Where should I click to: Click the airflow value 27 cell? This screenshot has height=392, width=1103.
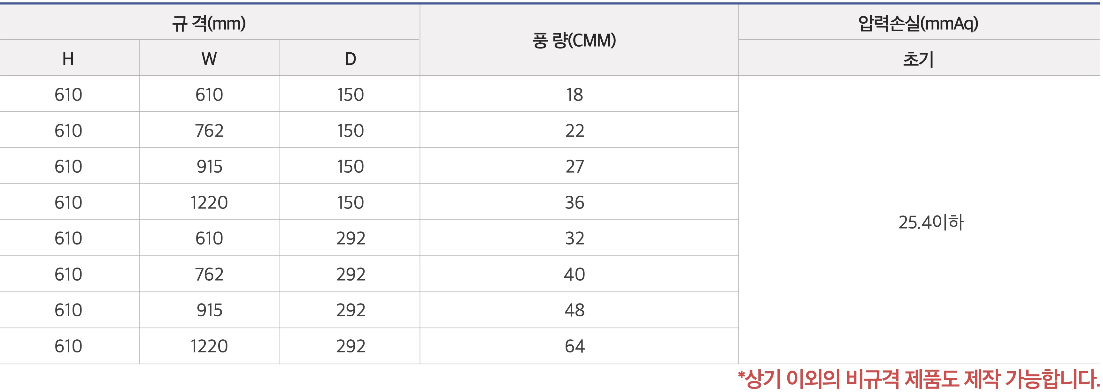click(x=574, y=166)
